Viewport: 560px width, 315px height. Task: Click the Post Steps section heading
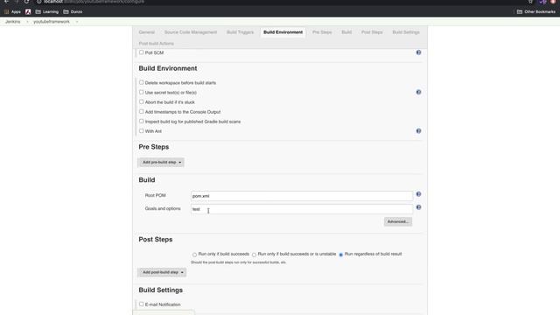tap(156, 240)
